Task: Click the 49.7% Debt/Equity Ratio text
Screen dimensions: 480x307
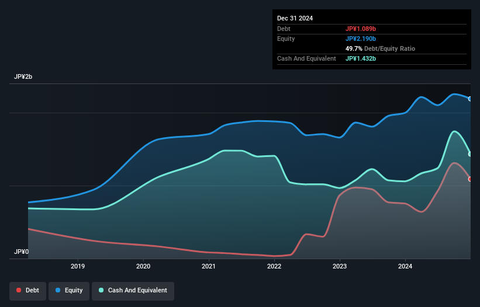Action: point(380,48)
